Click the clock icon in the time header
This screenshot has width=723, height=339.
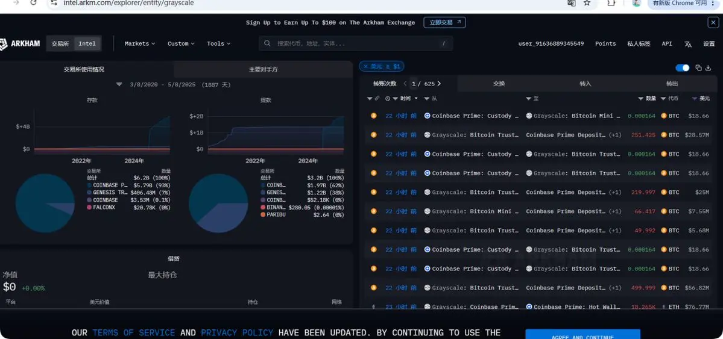(x=388, y=99)
